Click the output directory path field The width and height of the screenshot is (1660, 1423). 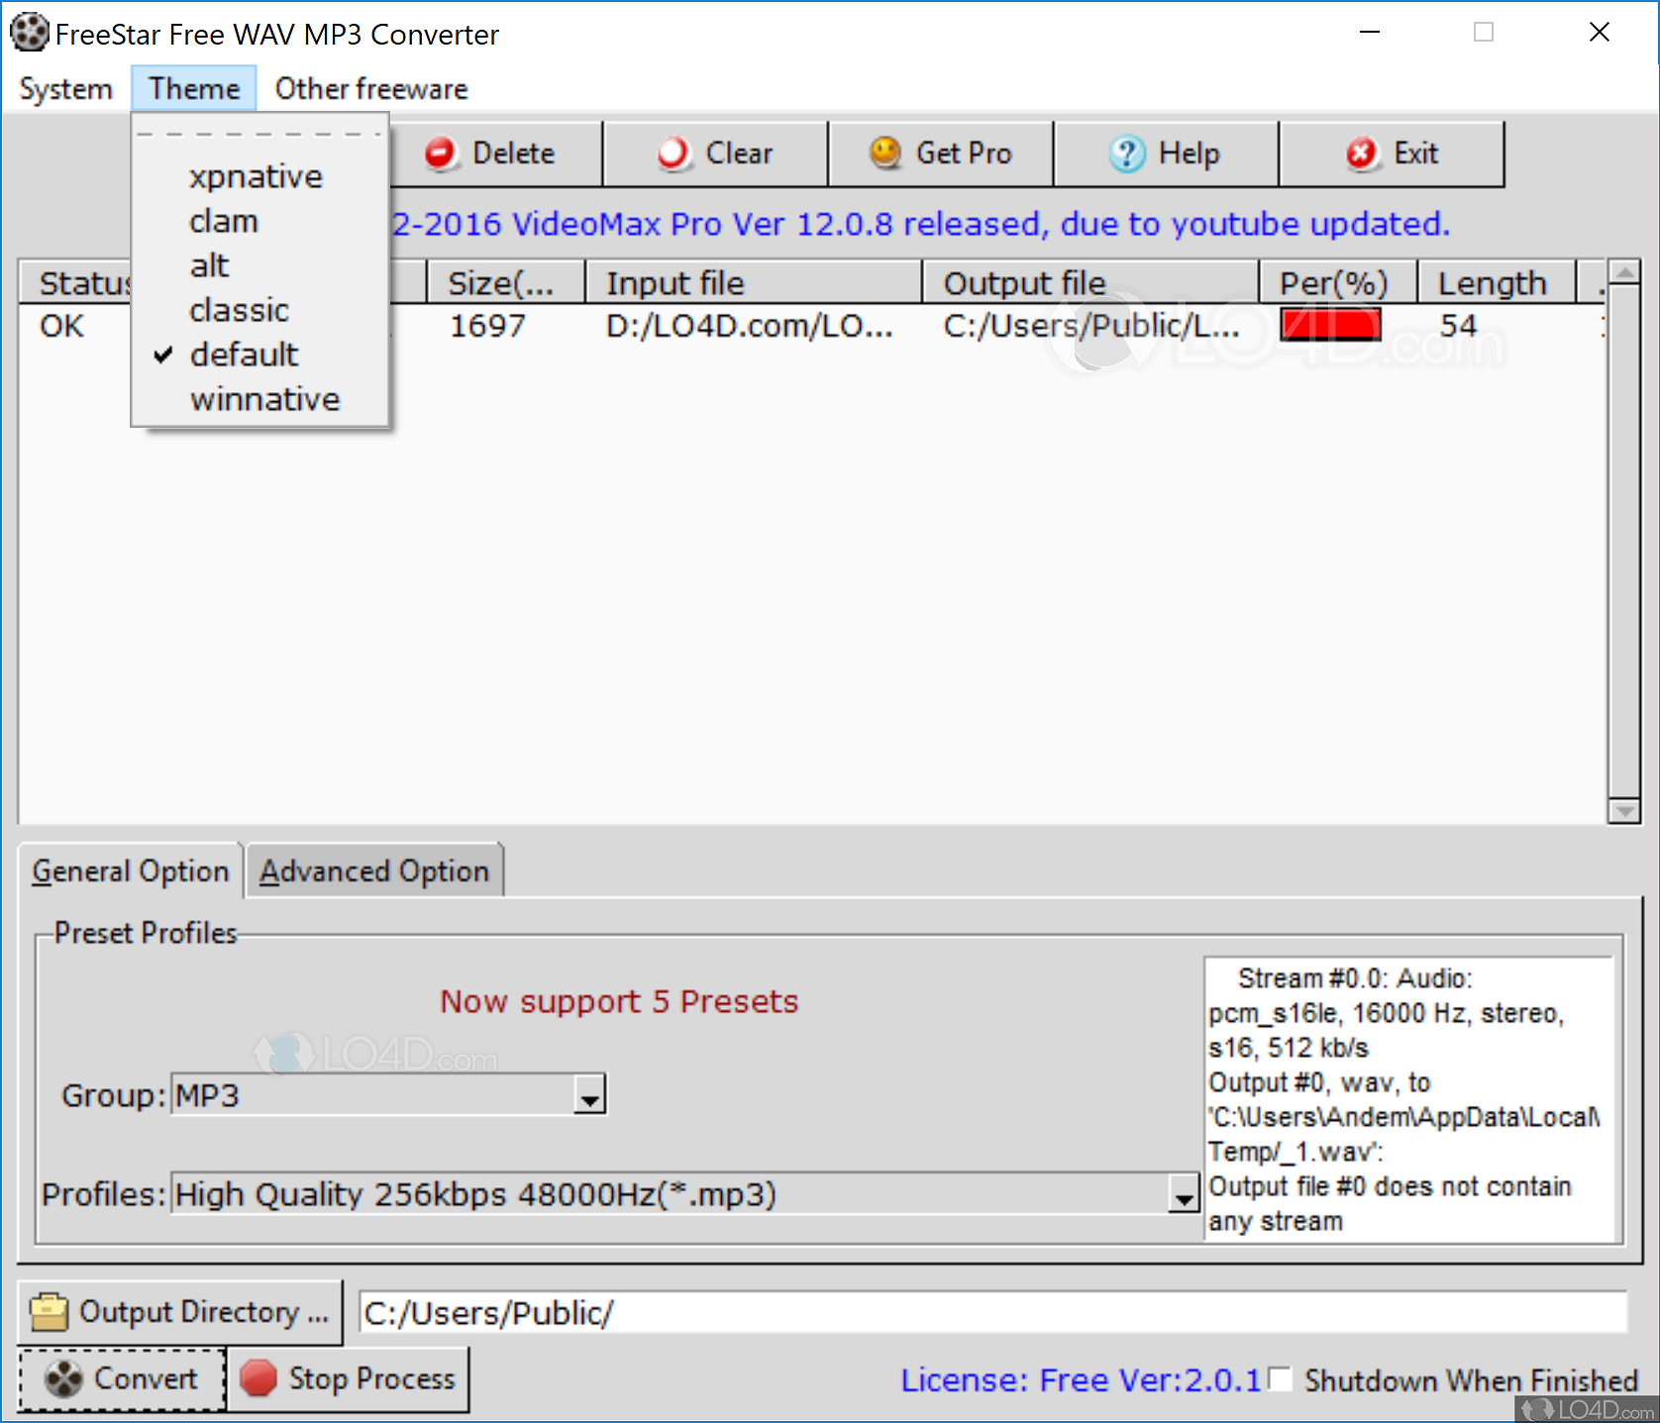pos(990,1313)
